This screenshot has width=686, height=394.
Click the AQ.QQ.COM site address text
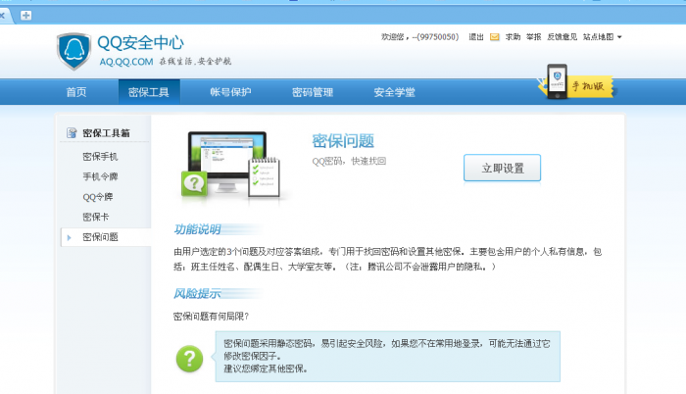(126, 62)
